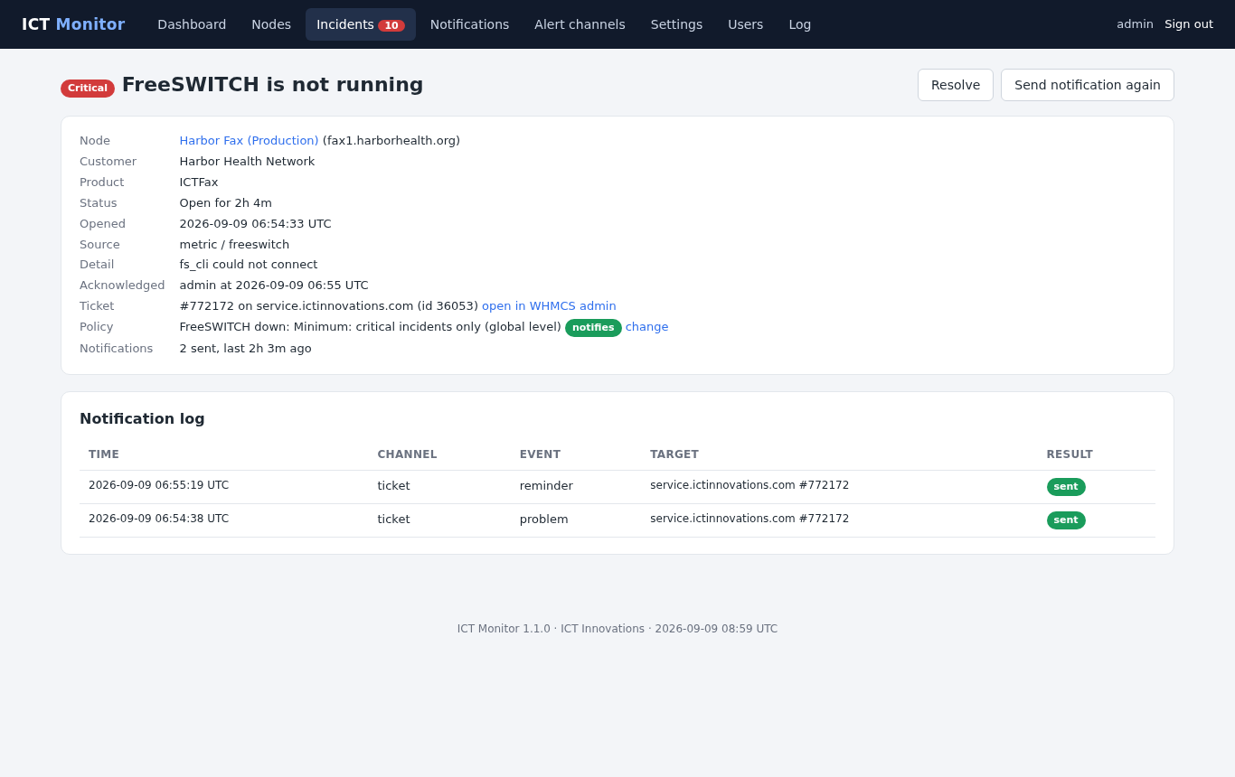This screenshot has height=777, width=1235.
Task: Resolve this incident
Action: point(956,85)
